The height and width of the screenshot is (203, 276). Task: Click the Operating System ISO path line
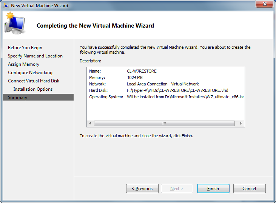pyautogui.click(x=185, y=97)
